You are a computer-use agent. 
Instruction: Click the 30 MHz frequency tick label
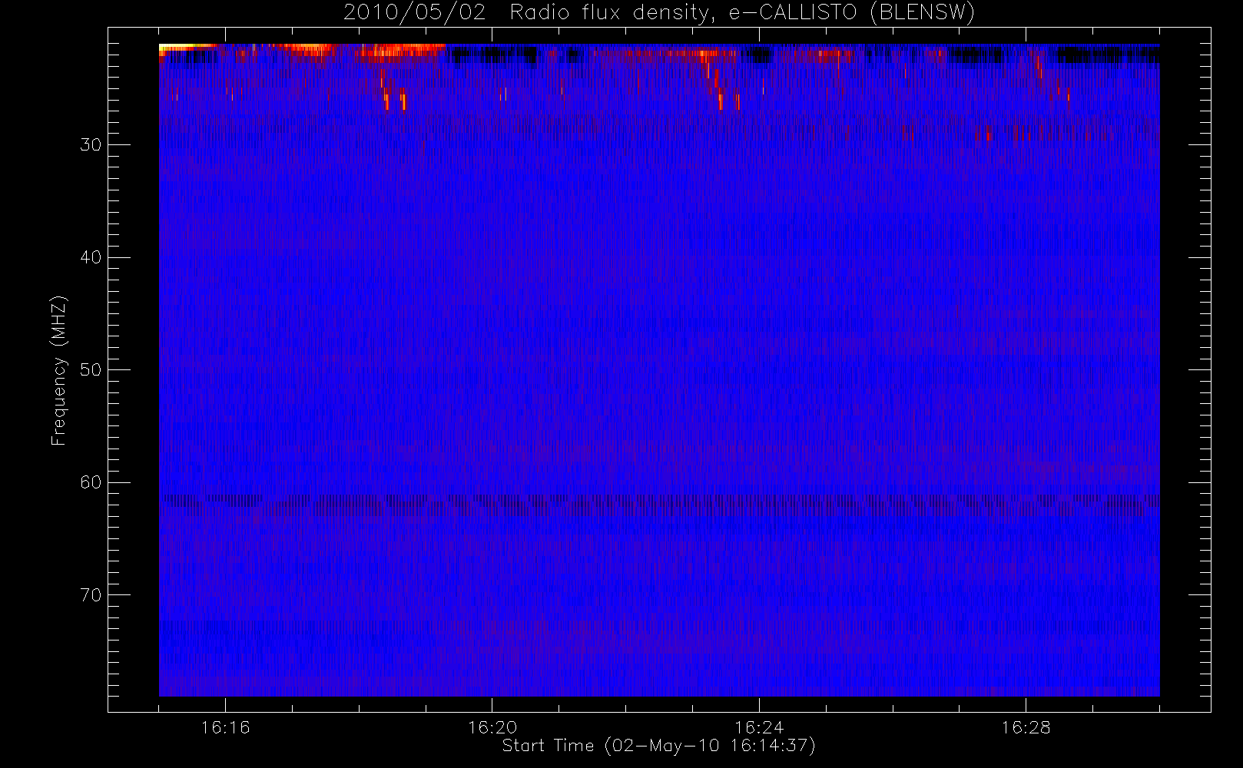tap(91, 145)
